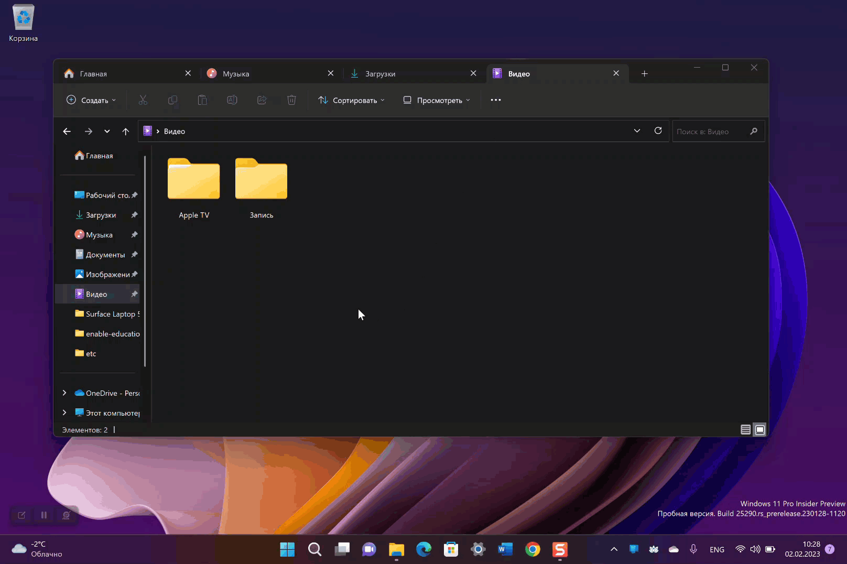Viewport: 847px width, 564px height.
Task: Open Microsoft Edge from taskbar
Action: pyautogui.click(x=423, y=549)
